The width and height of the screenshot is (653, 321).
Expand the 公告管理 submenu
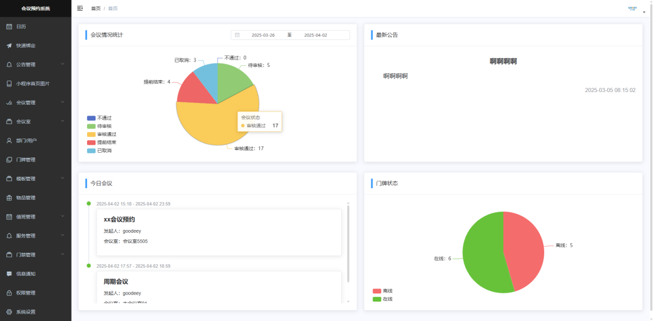tap(62, 64)
